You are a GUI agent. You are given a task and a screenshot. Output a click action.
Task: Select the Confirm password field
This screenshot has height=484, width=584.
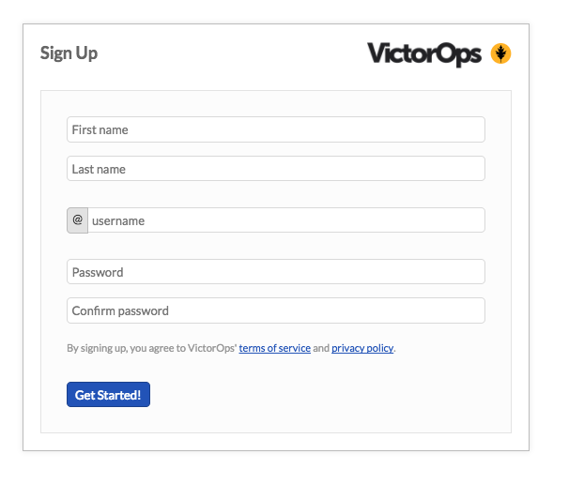pyautogui.click(x=276, y=310)
